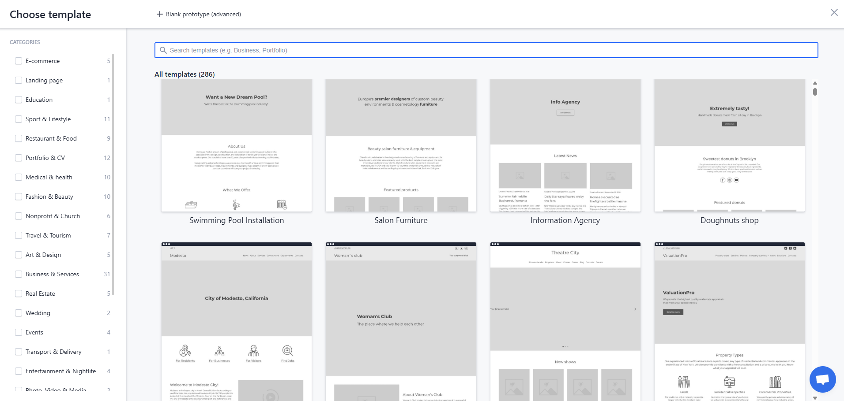This screenshot has width=844, height=401.
Task: Click scrollbar down arrow of template list
Action: tap(815, 398)
